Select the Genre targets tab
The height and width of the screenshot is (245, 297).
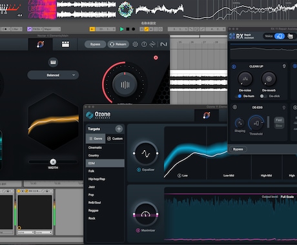coord(96,139)
